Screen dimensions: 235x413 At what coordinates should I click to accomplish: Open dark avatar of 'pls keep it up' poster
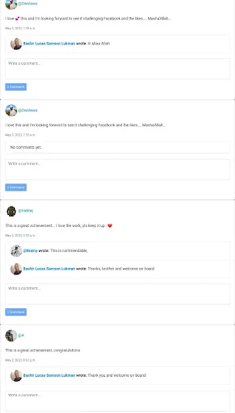point(11,211)
